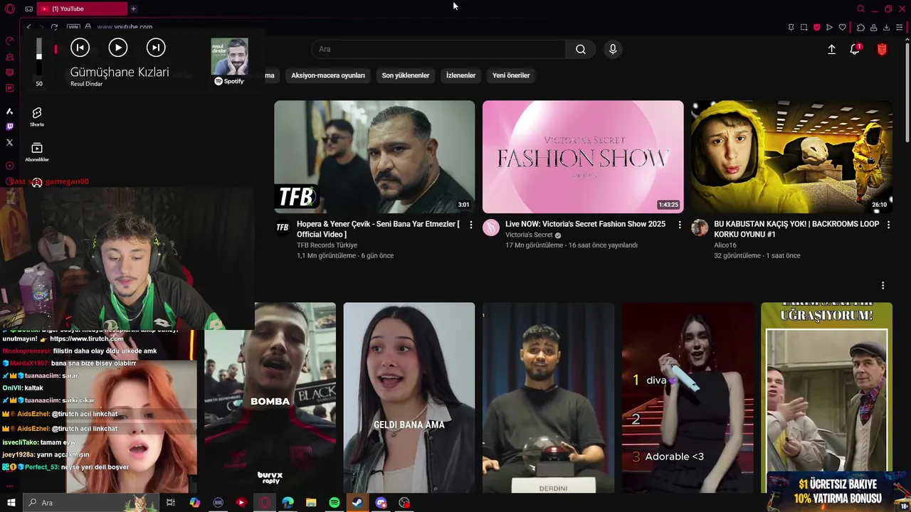Open Task View on taskbar

point(171,503)
